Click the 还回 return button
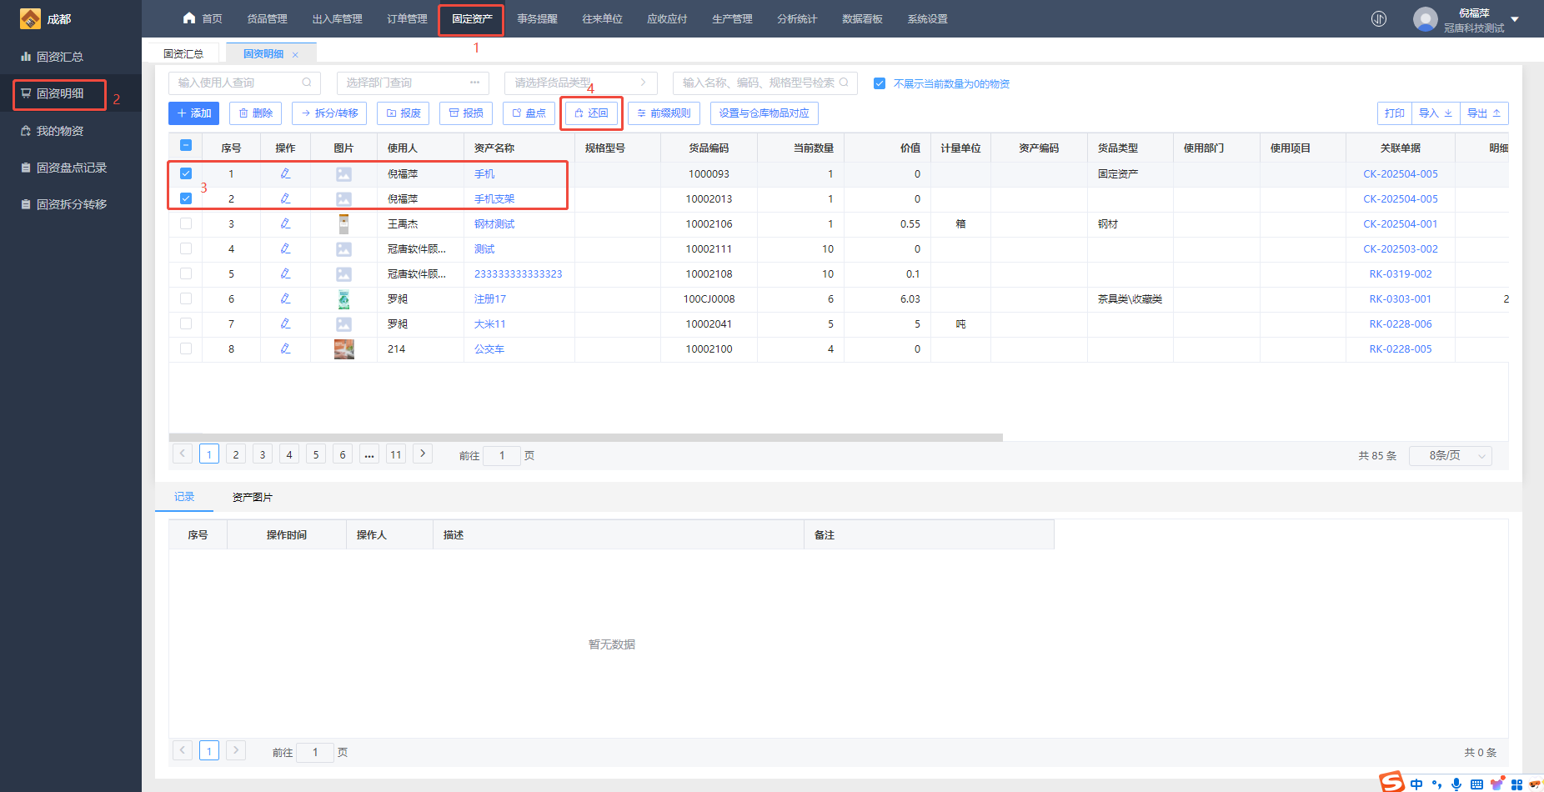1544x792 pixels. tap(591, 113)
